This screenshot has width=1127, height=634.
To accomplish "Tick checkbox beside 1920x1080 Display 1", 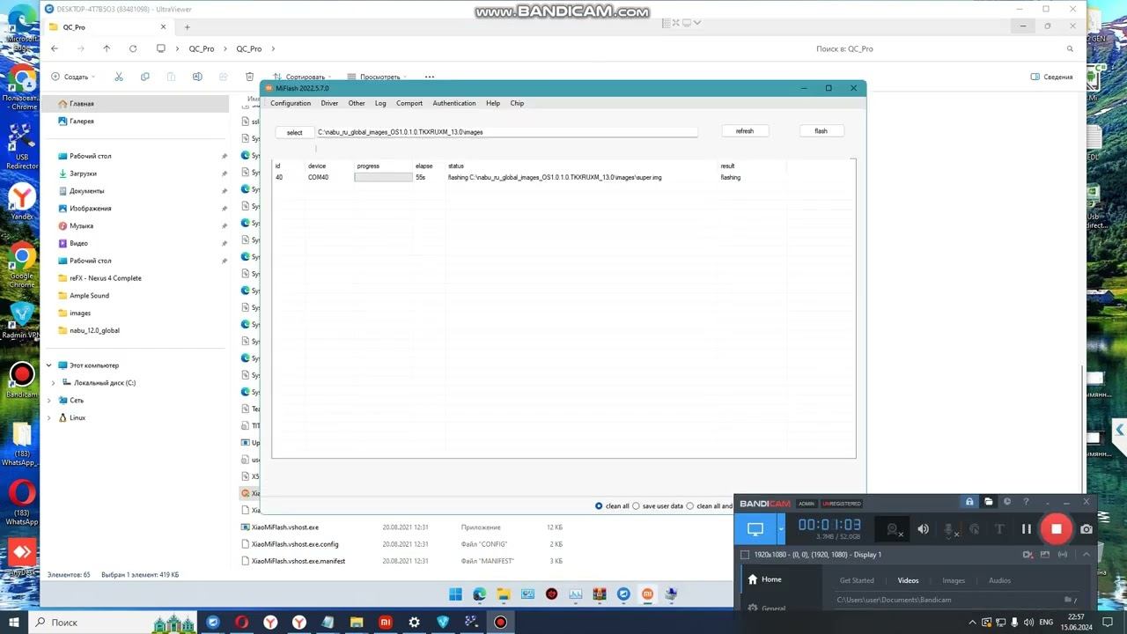I will click(x=745, y=555).
